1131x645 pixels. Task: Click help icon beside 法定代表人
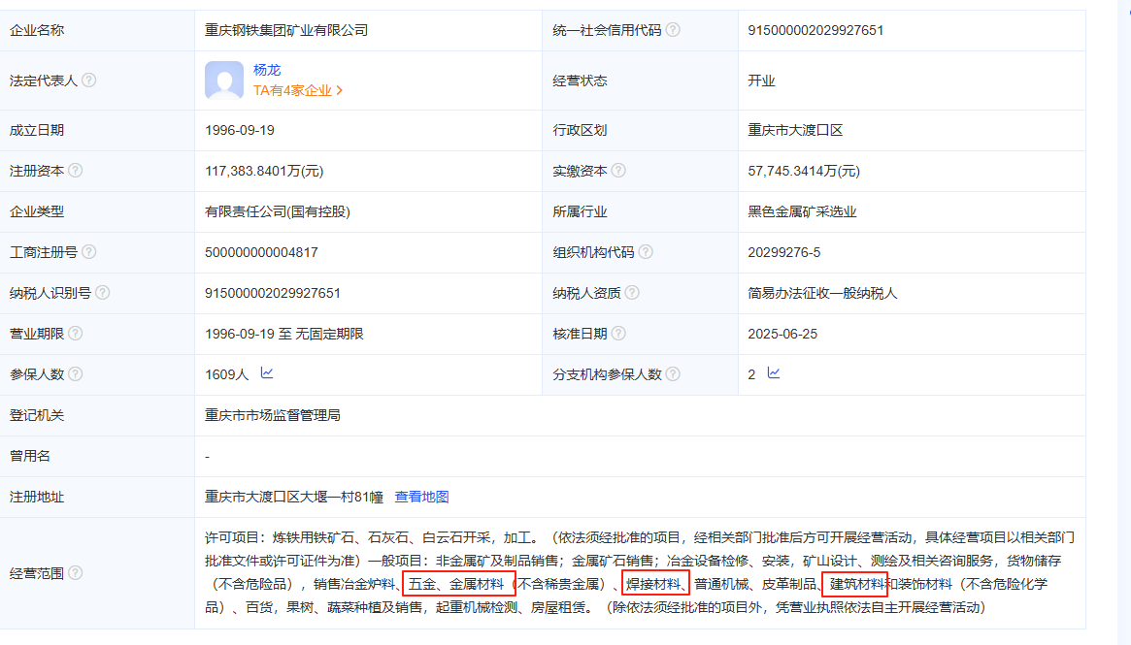click(x=88, y=80)
